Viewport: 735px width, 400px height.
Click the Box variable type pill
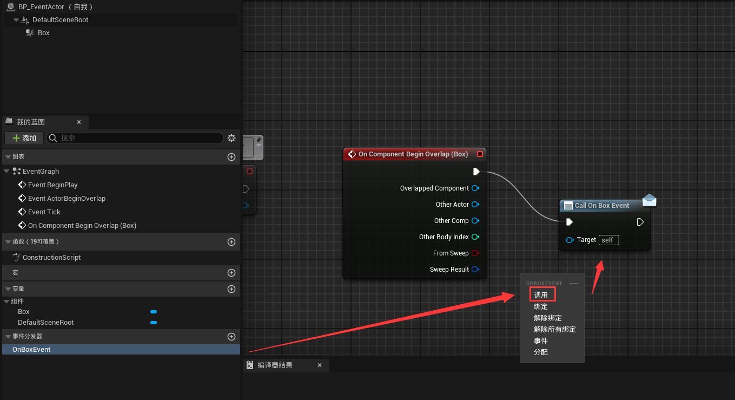[x=154, y=312]
